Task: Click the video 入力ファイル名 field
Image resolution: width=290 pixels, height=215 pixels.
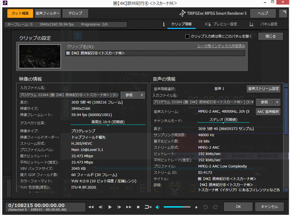Action: pos(69,95)
